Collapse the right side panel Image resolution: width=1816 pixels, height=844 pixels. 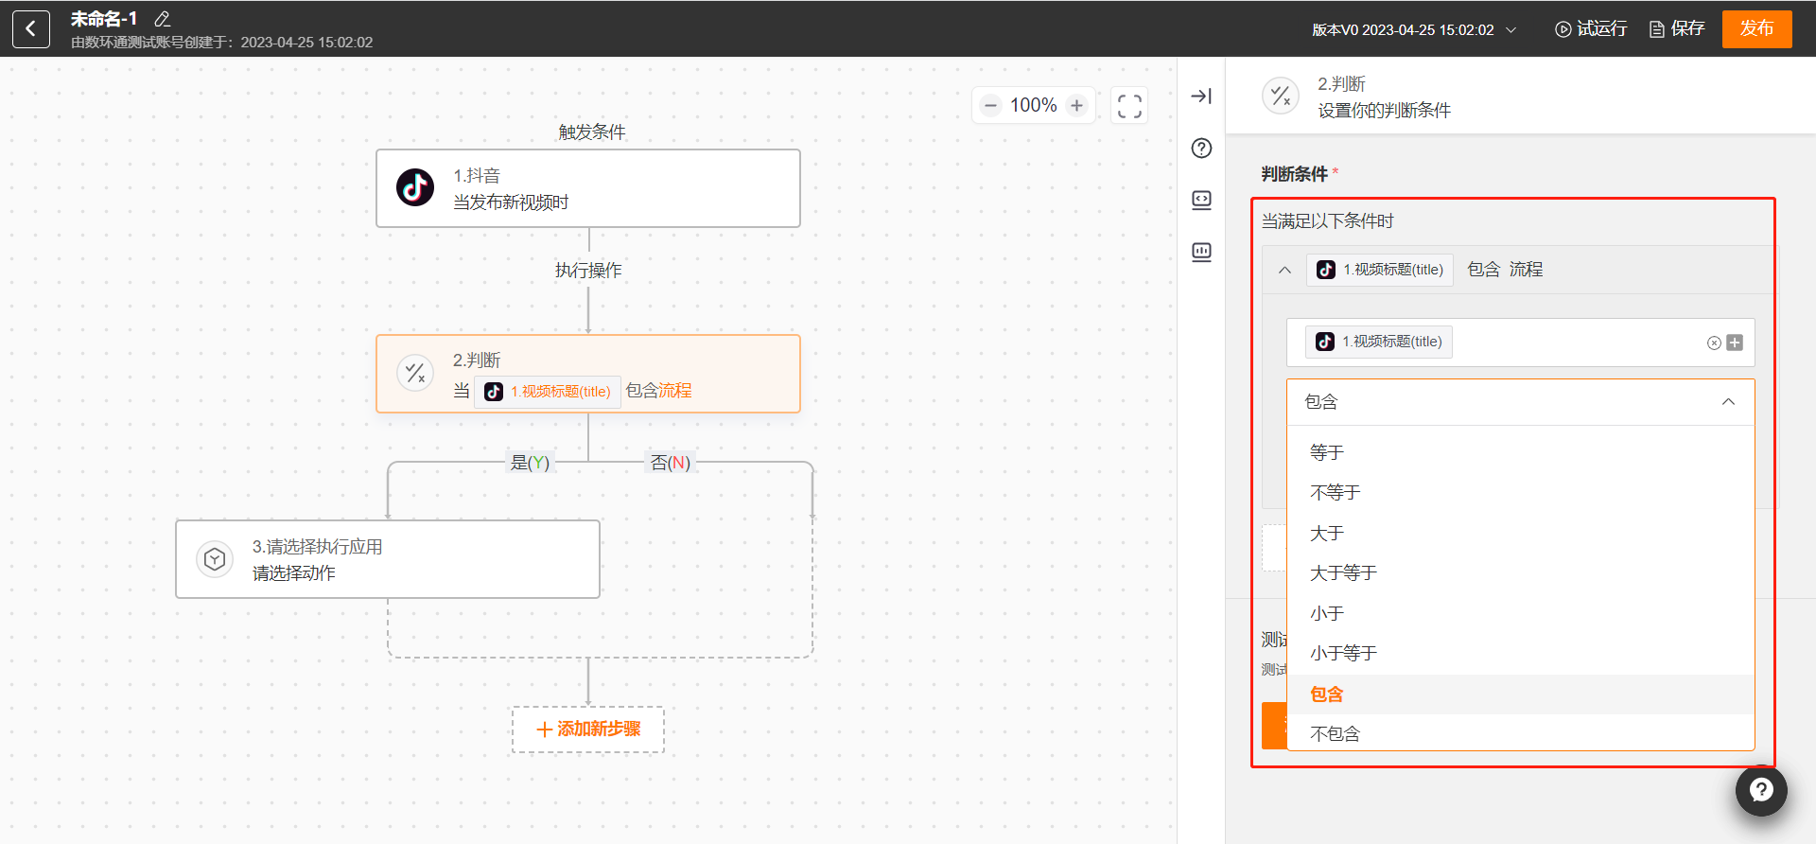1201,96
